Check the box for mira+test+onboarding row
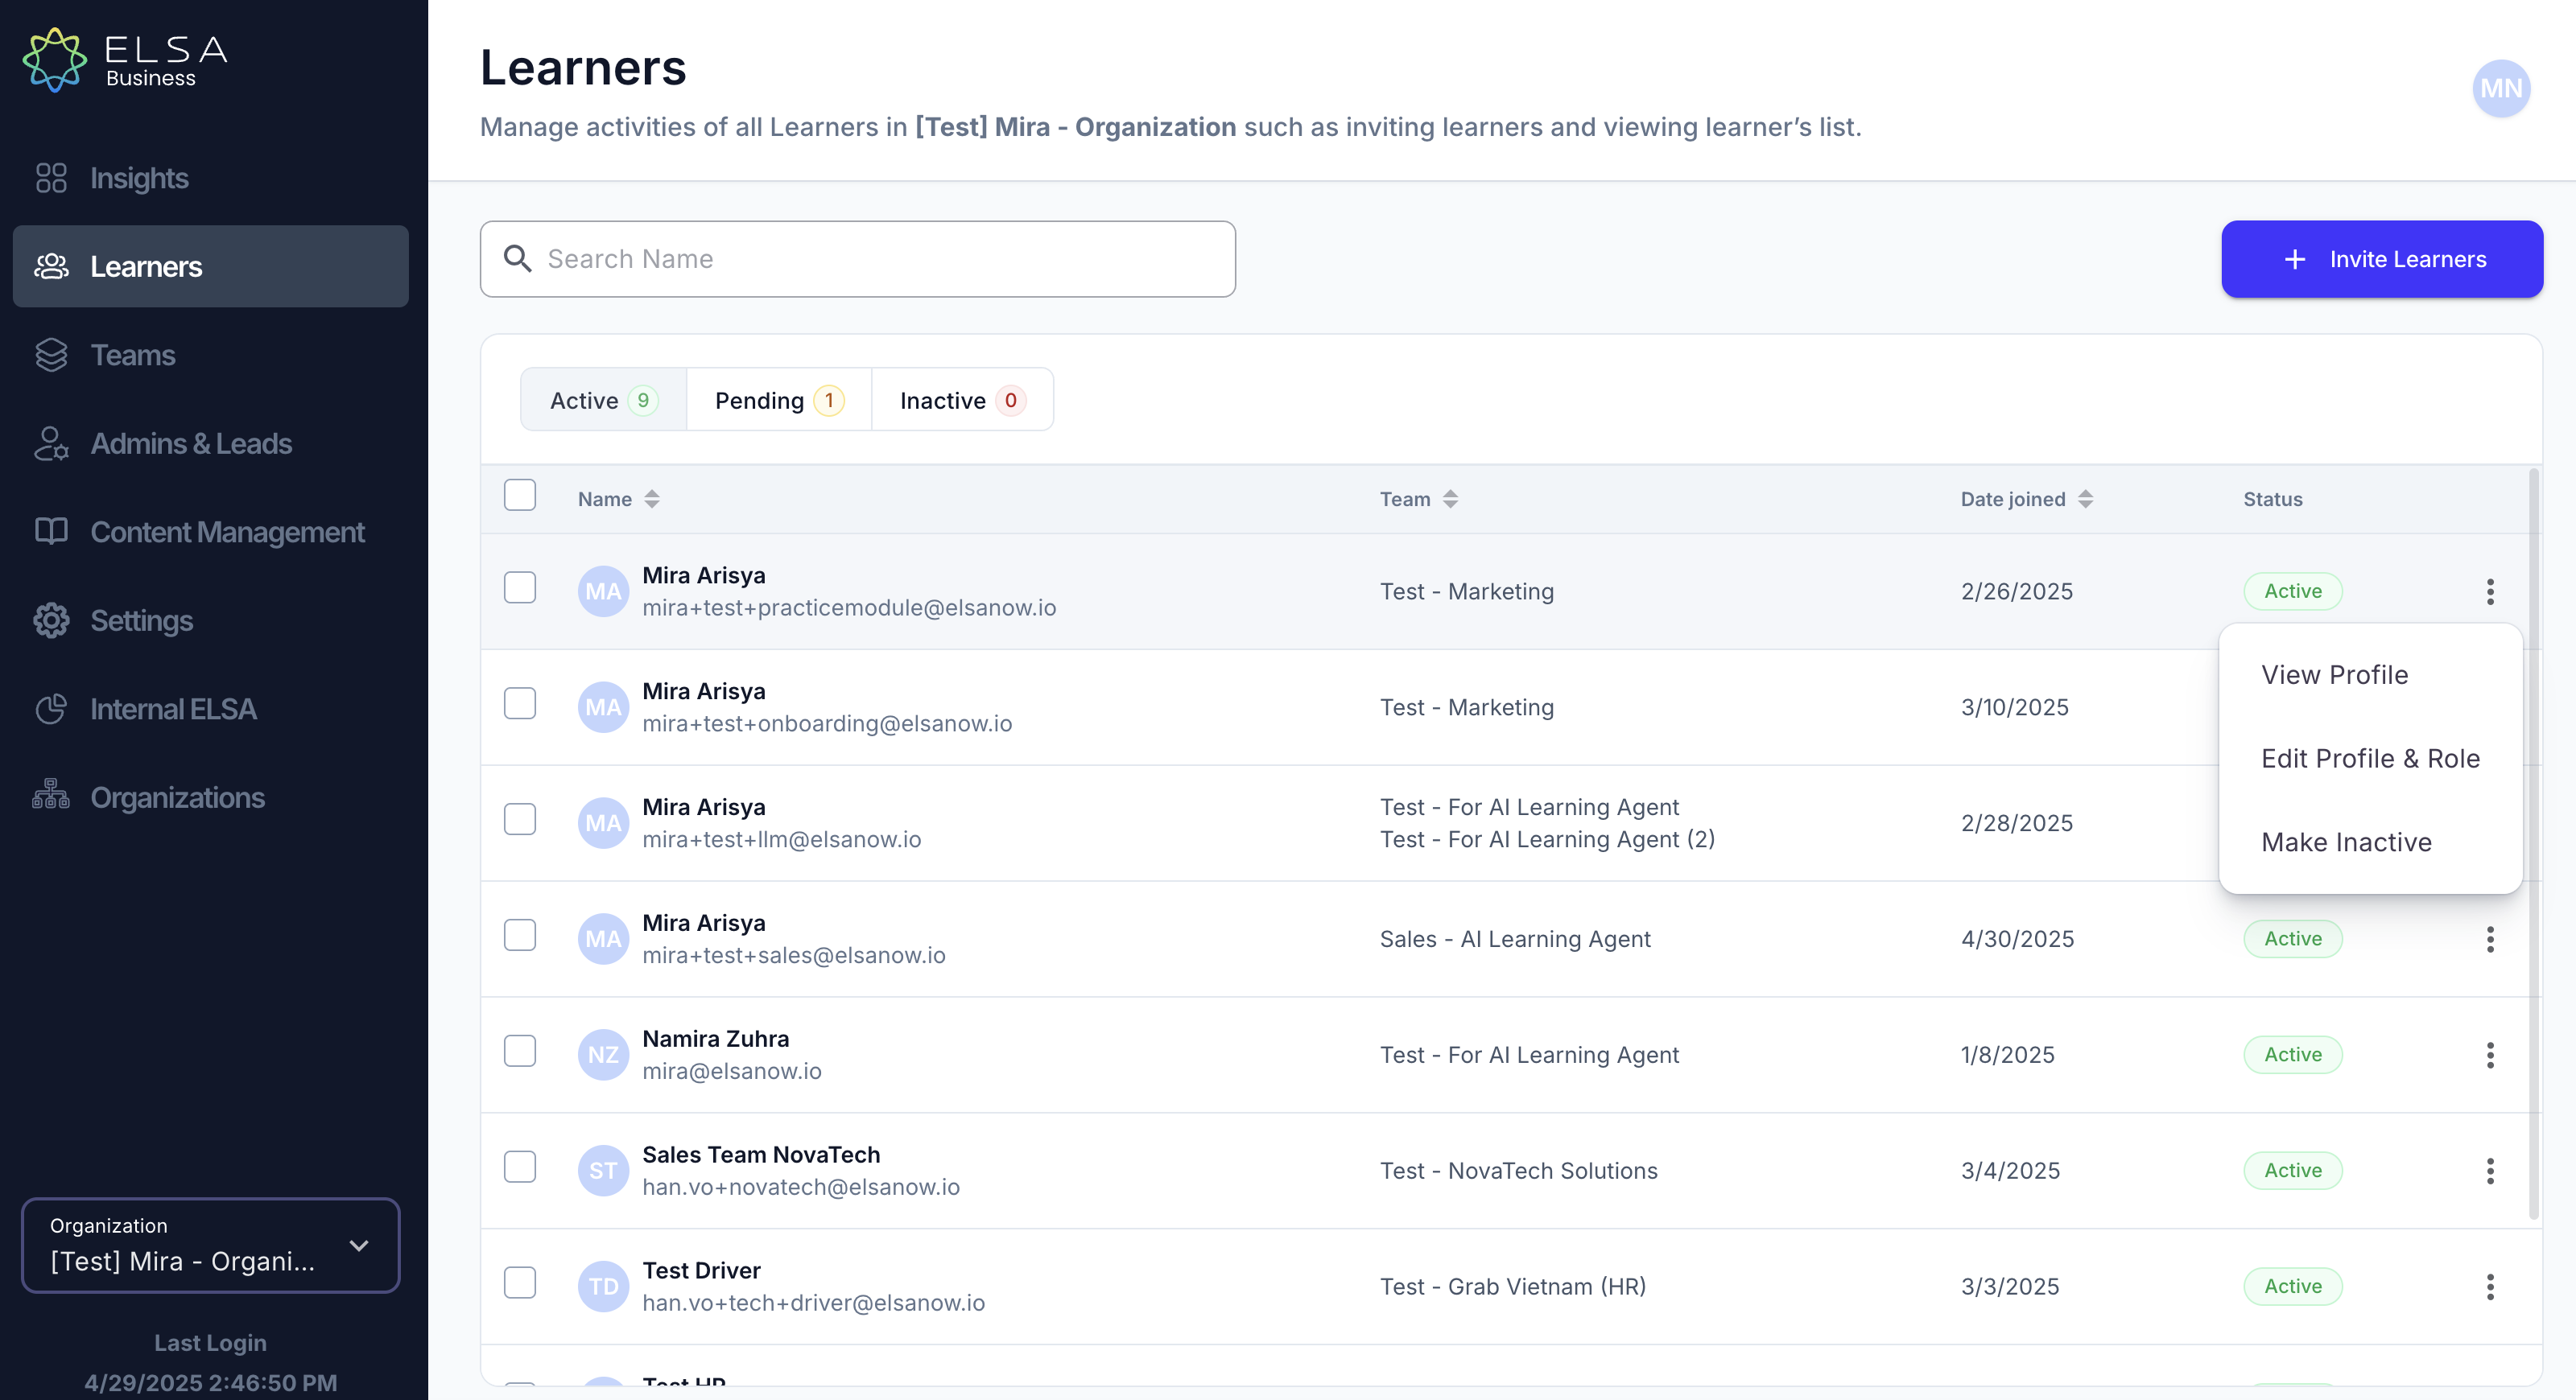 520,703
